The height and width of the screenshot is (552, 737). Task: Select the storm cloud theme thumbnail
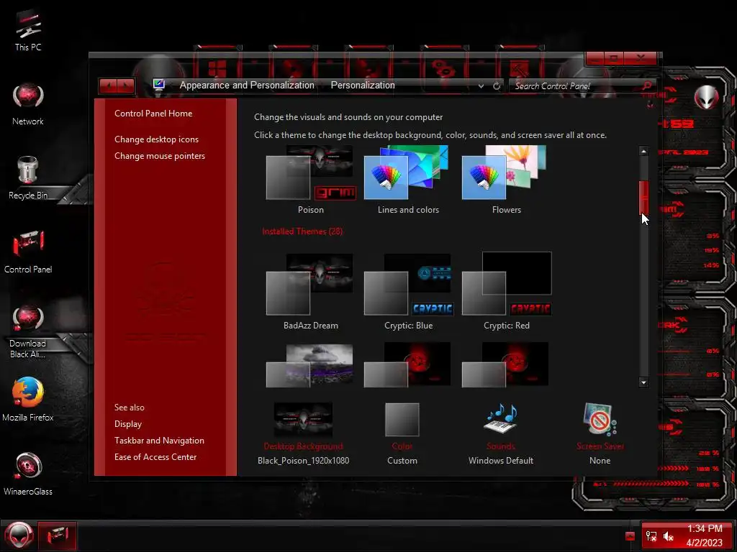point(309,366)
